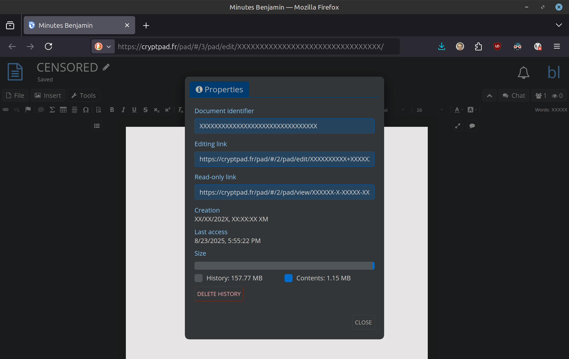
Task: Click the pencil icon to rename the title
Action: [106, 67]
